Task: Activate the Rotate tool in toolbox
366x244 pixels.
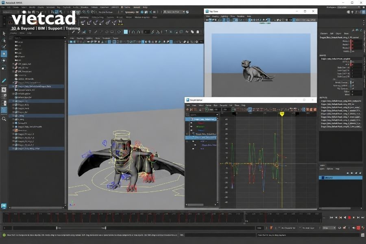Action: (4, 61)
